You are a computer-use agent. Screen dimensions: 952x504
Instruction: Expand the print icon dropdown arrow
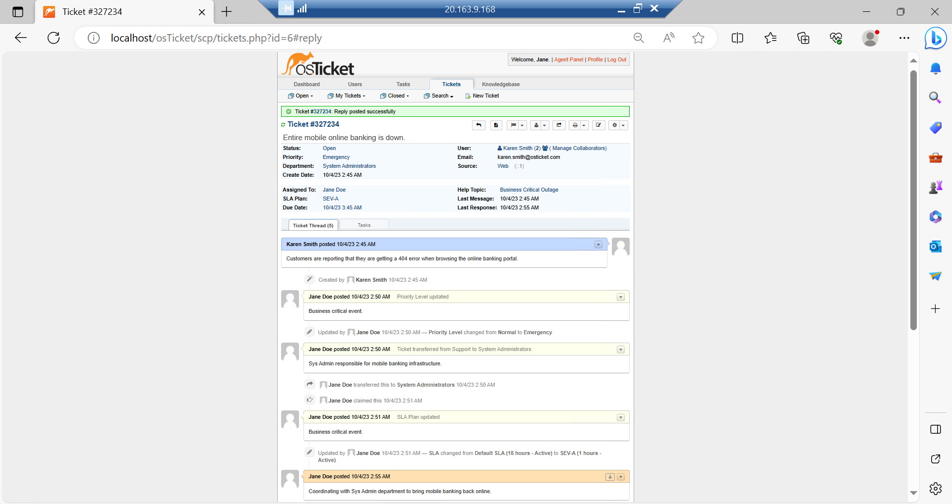click(584, 125)
